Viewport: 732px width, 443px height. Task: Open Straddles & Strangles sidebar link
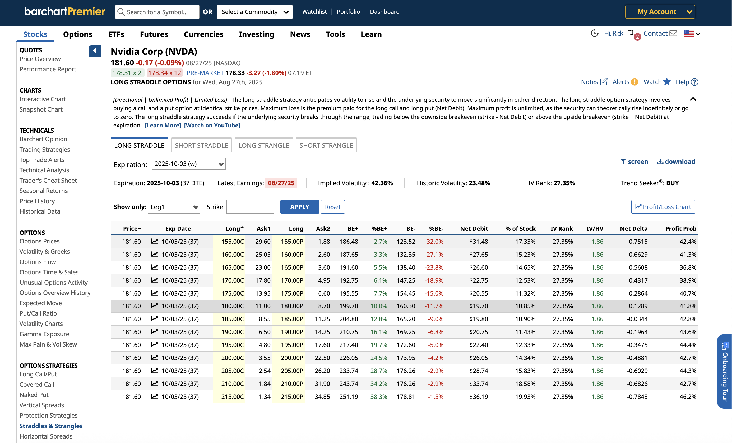[x=51, y=426]
